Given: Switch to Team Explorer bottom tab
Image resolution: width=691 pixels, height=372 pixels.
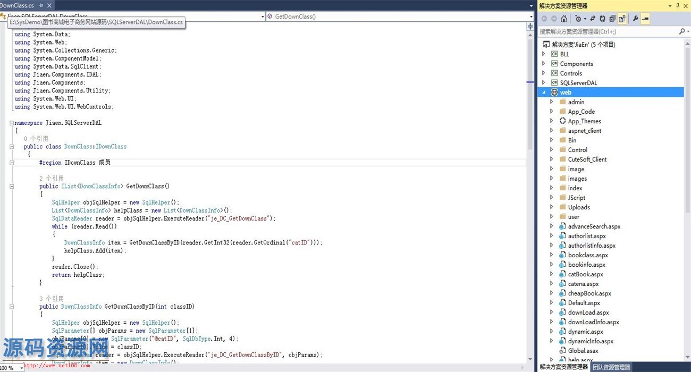Looking at the screenshot, I should coord(611,367).
